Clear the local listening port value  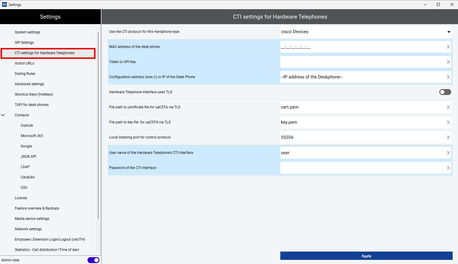(x=448, y=137)
